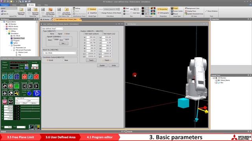Switch to Perspective projection
252x141 pixels.
pos(162,9)
